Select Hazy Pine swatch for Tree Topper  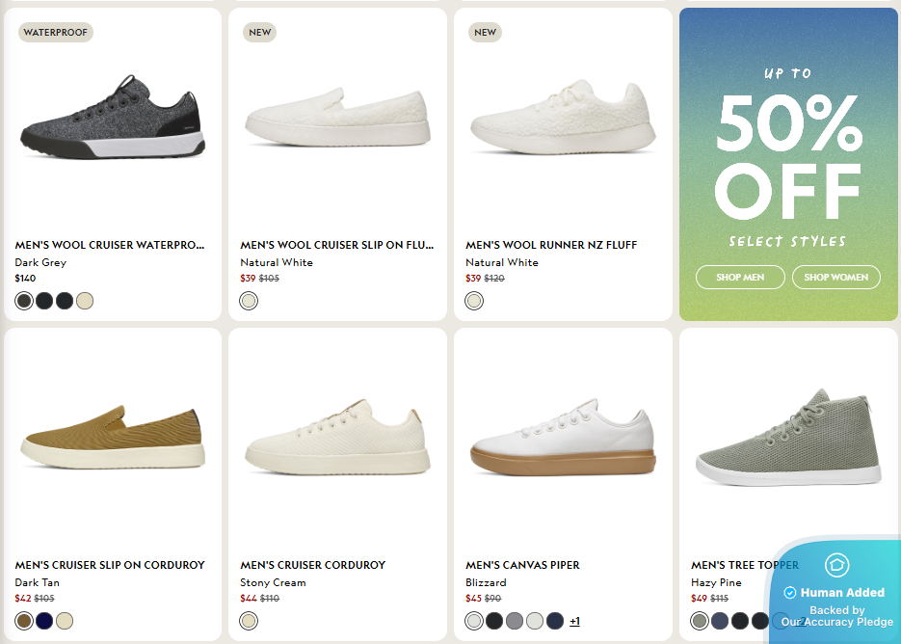[700, 621]
